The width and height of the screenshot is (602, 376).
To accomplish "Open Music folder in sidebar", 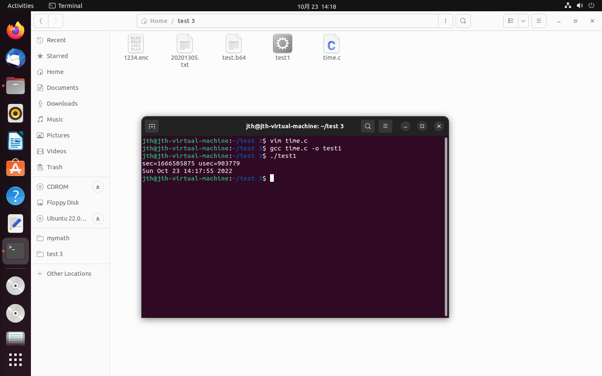I will (x=70, y=119).
